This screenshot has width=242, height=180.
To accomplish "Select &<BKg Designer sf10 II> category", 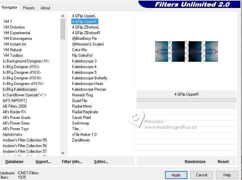I will click(x=22, y=72).
